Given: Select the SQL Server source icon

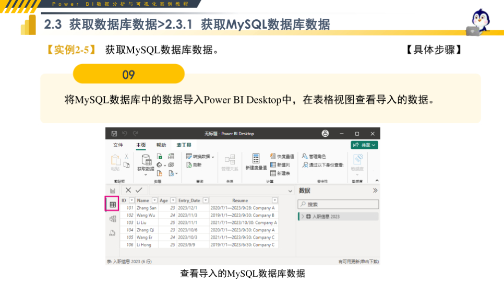Looking at the screenshot, I should (160, 173).
